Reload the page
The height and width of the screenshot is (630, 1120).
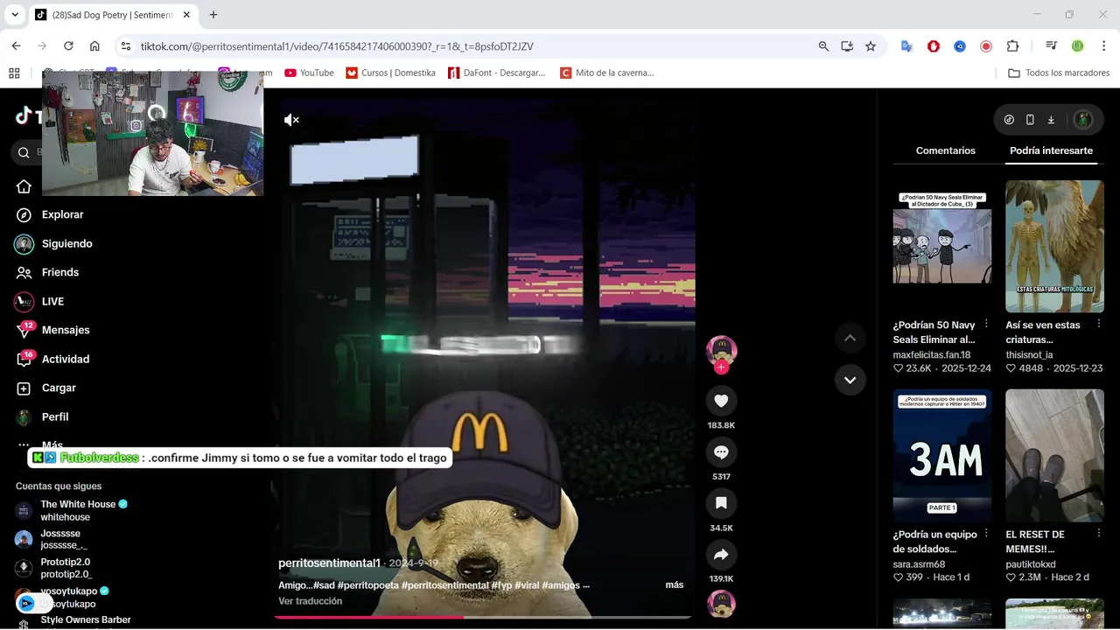click(x=68, y=46)
